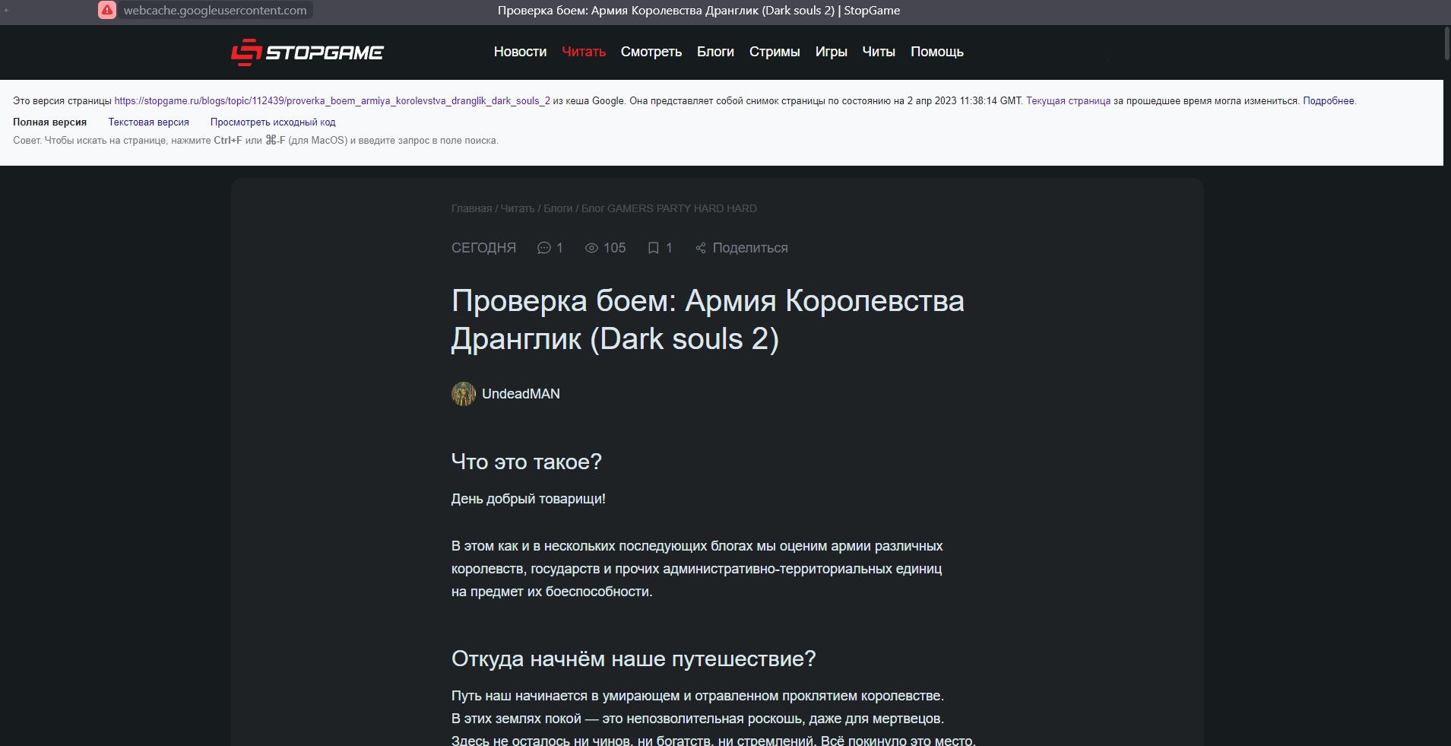Image resolution: width=1451 pixels, height=746 pixels.
Task: Open the Смотреть menu item
Action: pyautogui.click(x=651, y=52)
